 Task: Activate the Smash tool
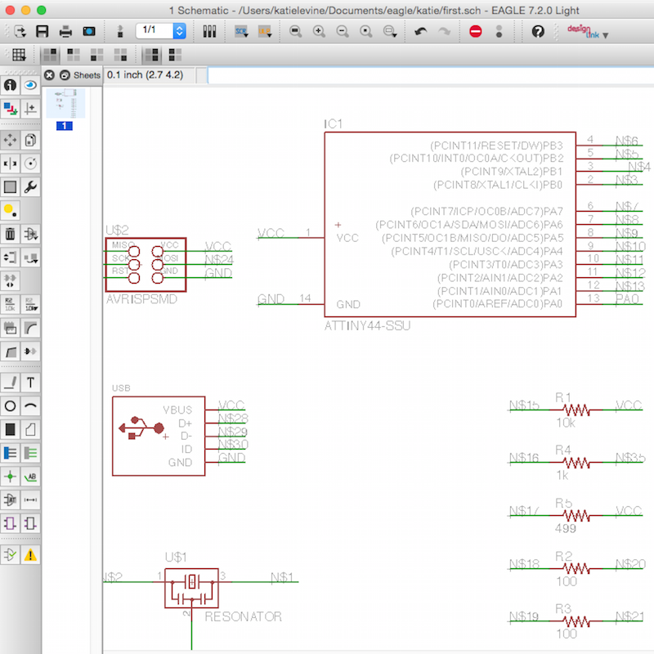click(10, 328)
